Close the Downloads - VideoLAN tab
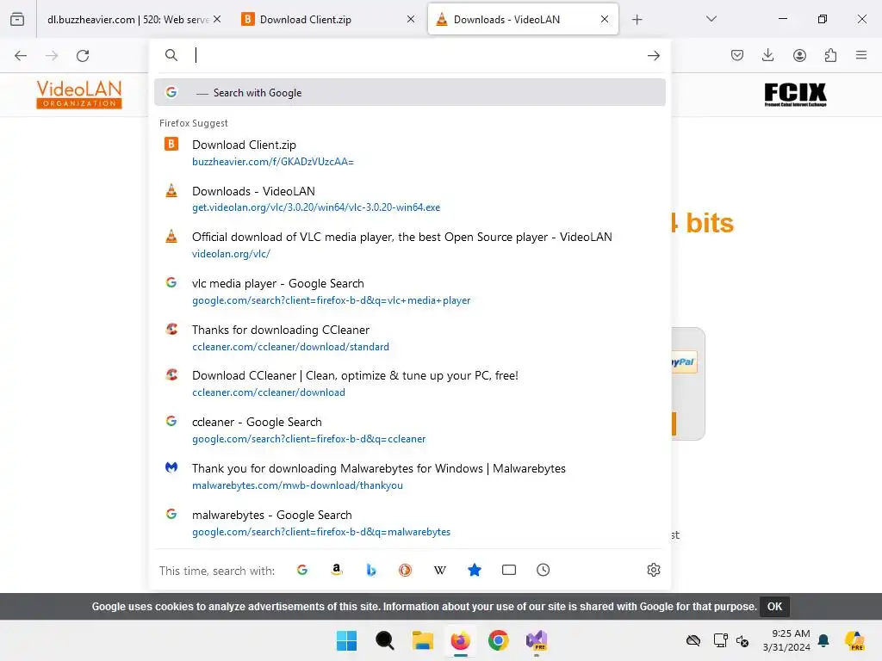Viewport: 882px width, 661px height. pos(604,19)
